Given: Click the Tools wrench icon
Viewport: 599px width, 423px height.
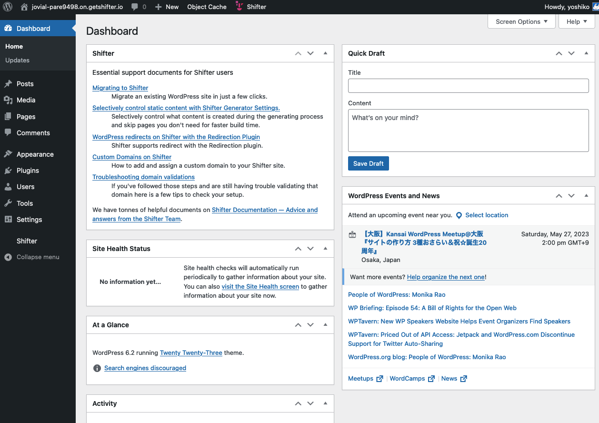Looking at the screenshot, I should [8, 203].
